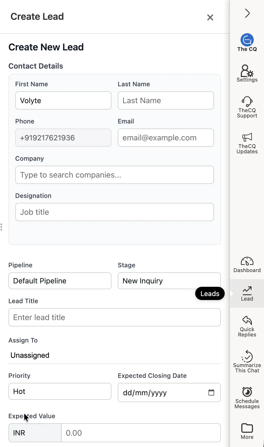Click the Create New Lead heading

click(x=46, y=47)
